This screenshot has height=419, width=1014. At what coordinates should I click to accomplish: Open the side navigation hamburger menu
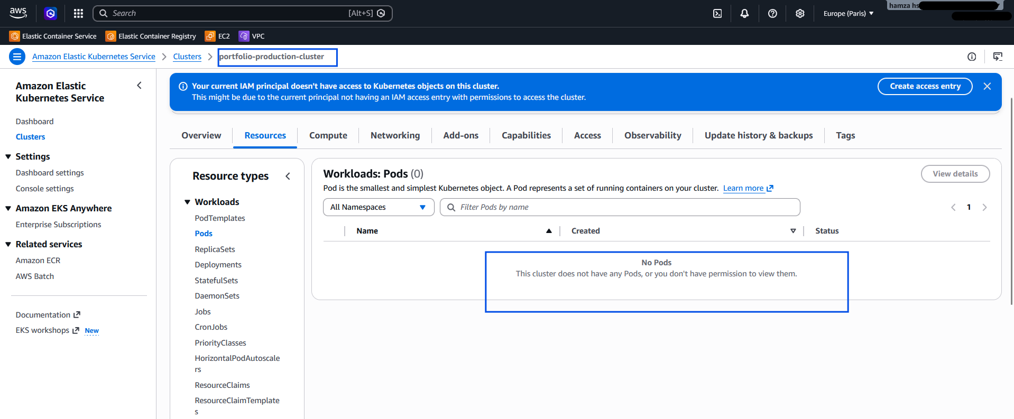(x=17, y=57)
